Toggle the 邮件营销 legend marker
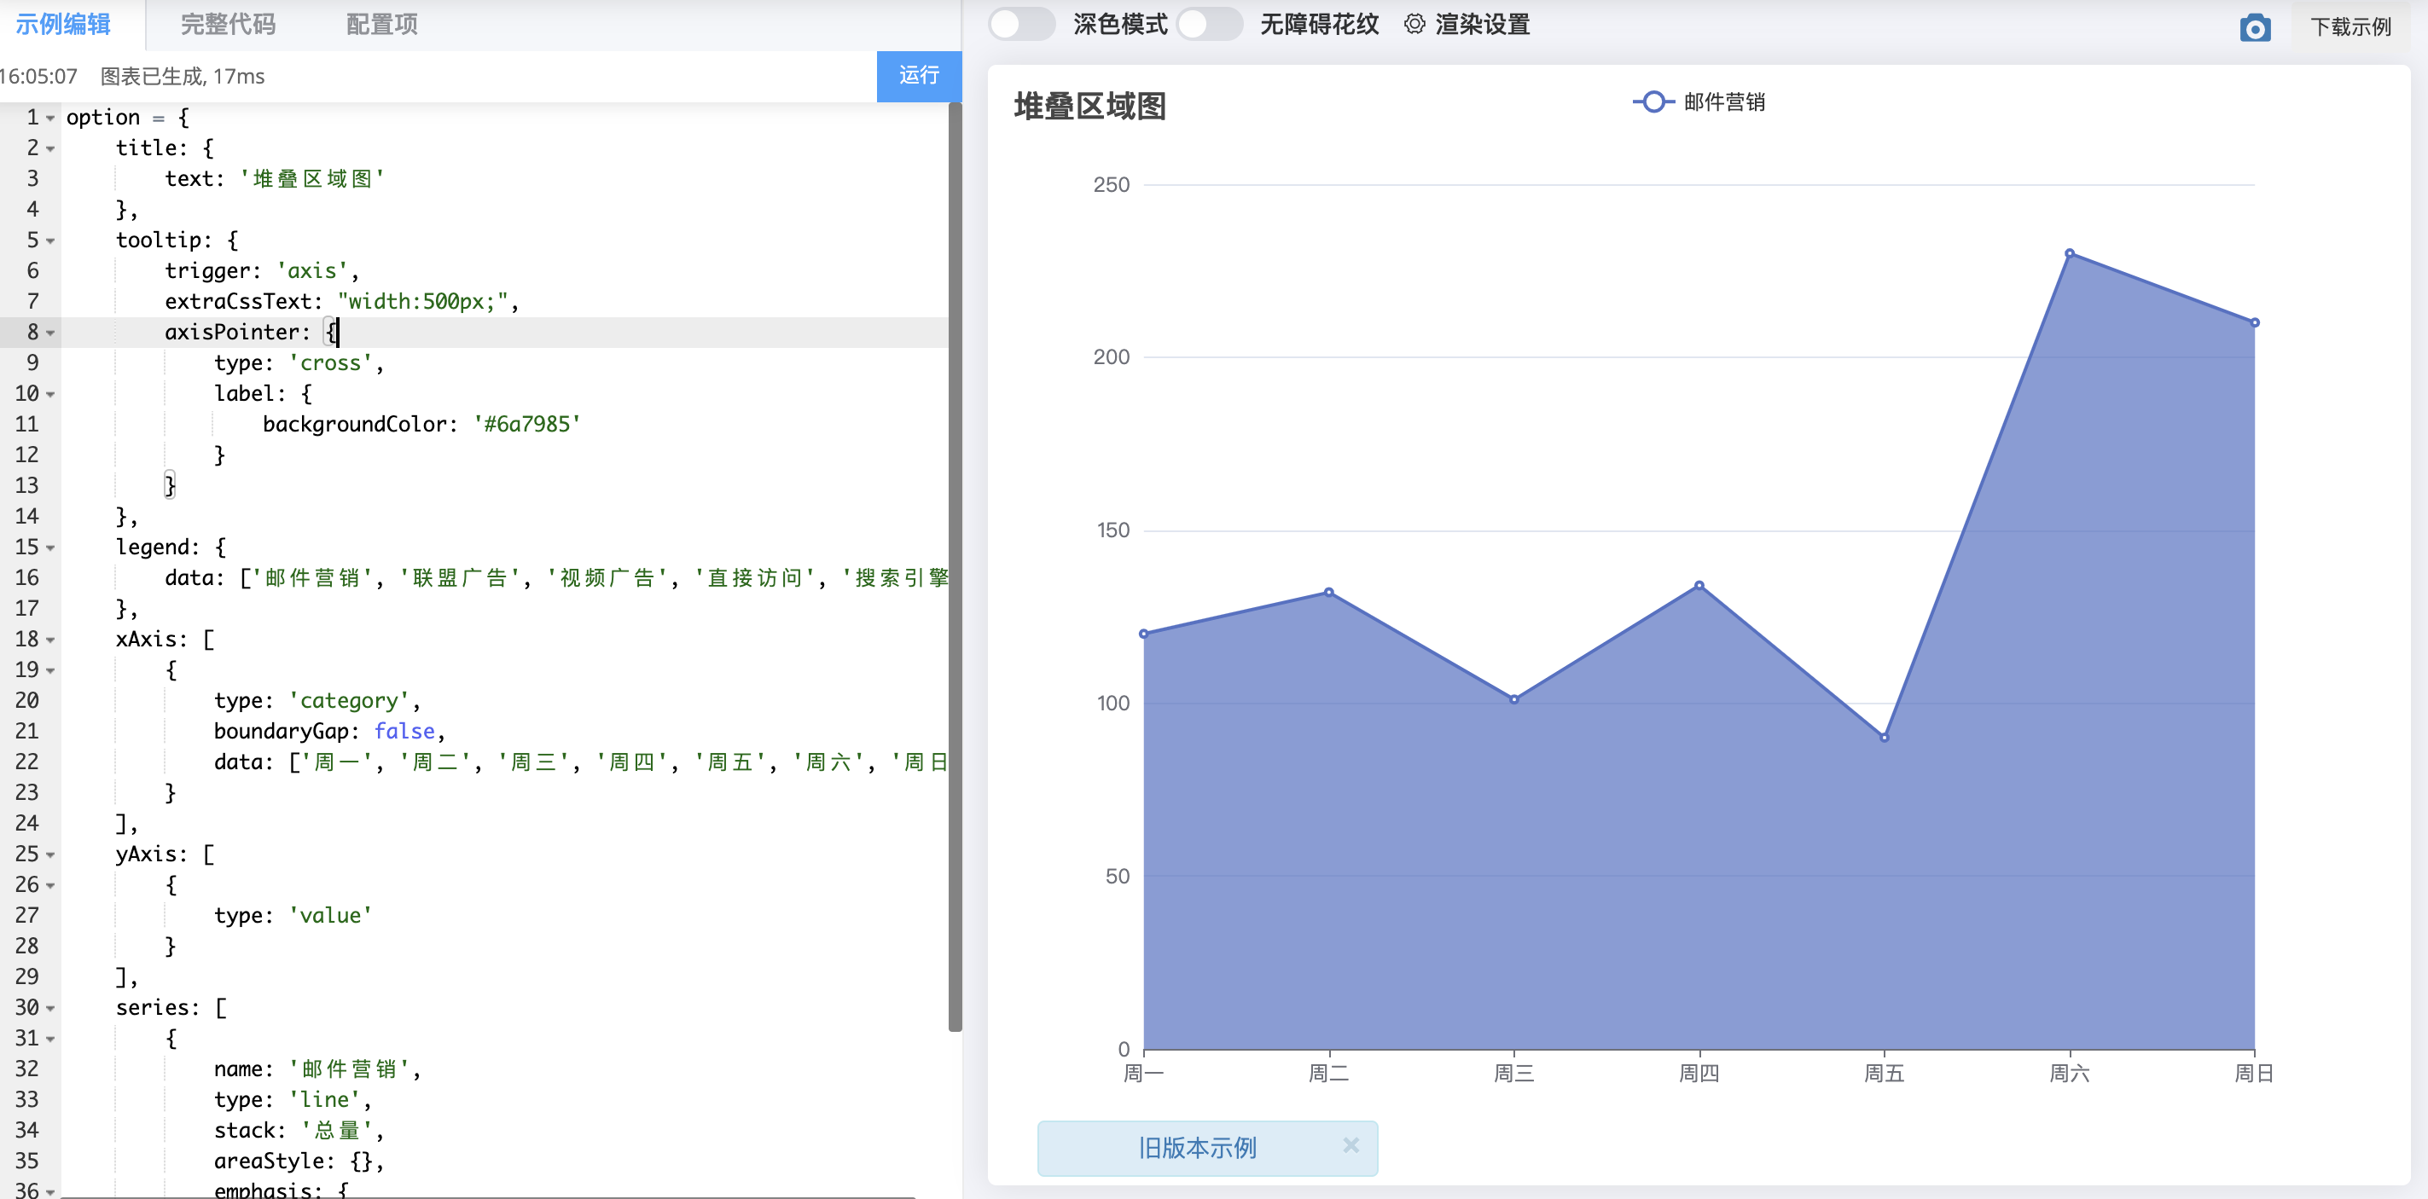The width and height of the screenshot is (2428, 1199). coord(1653,101)
